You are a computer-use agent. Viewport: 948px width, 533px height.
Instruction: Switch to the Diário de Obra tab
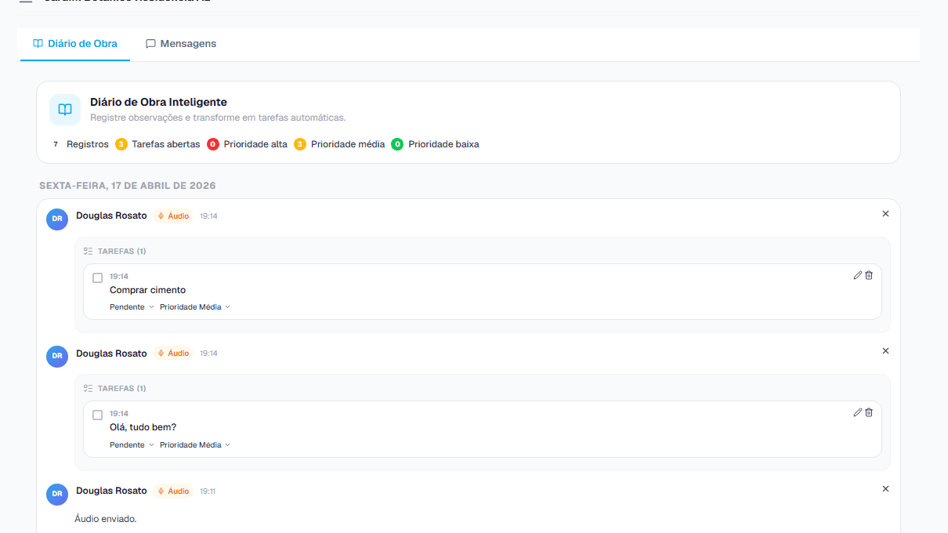click(75, 44)
